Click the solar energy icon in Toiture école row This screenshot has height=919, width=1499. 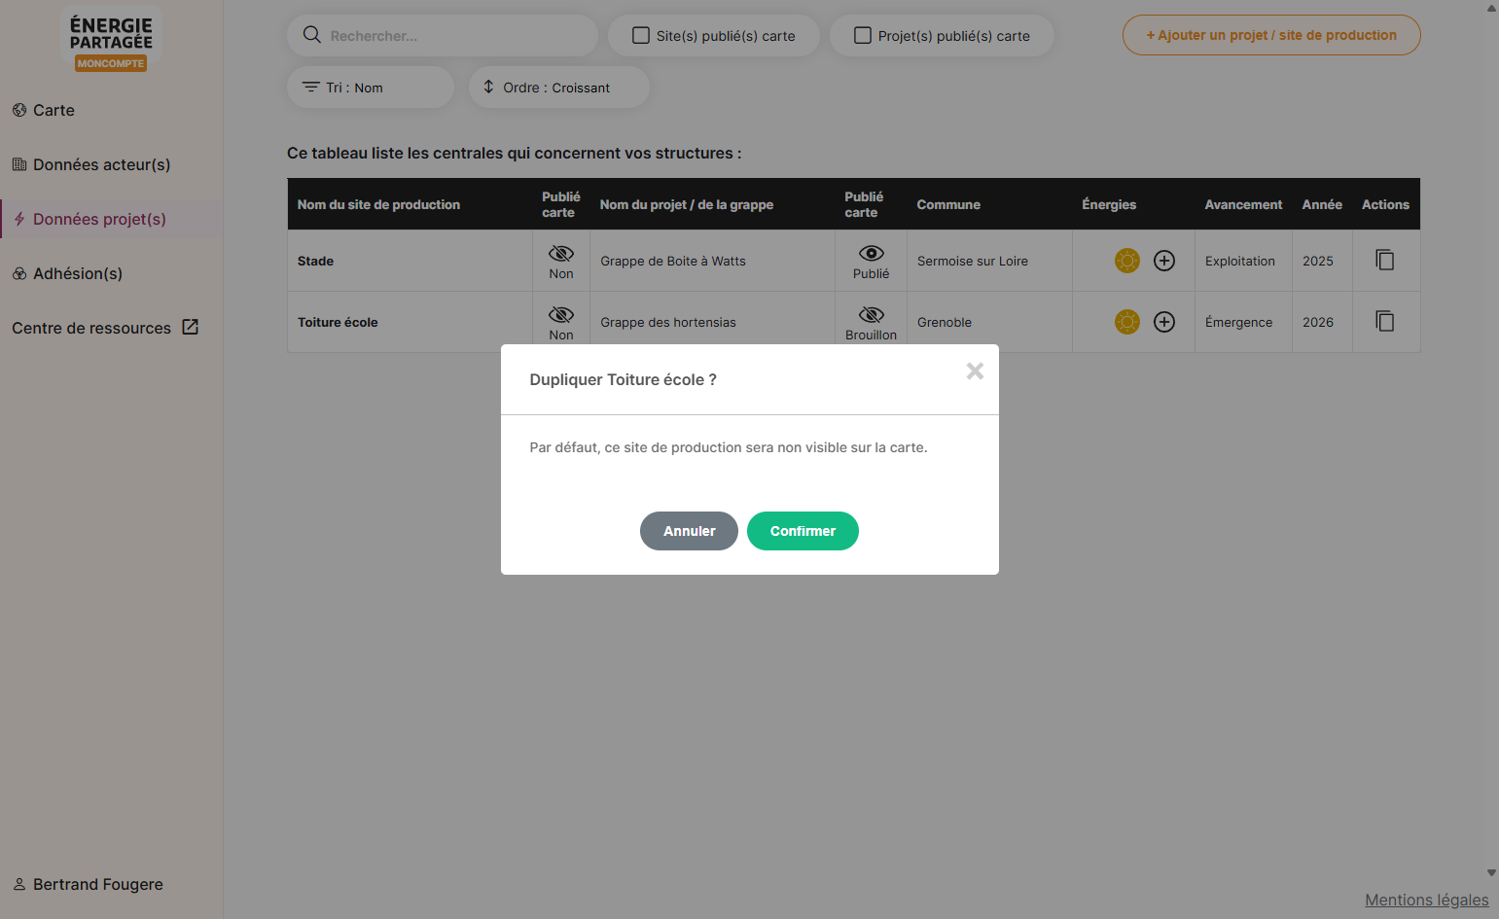point(1127,322)
